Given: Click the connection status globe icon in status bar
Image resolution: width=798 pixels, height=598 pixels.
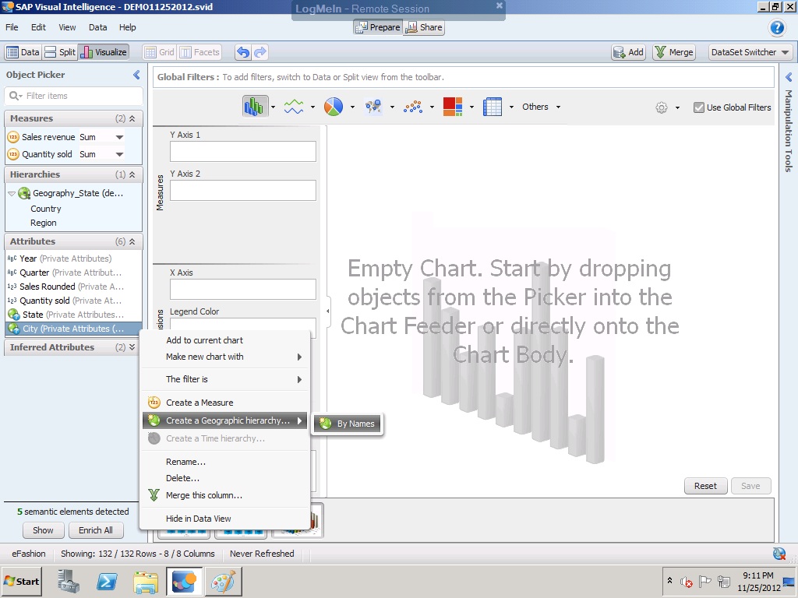Looking at the screenshot, I should (779, 554).
